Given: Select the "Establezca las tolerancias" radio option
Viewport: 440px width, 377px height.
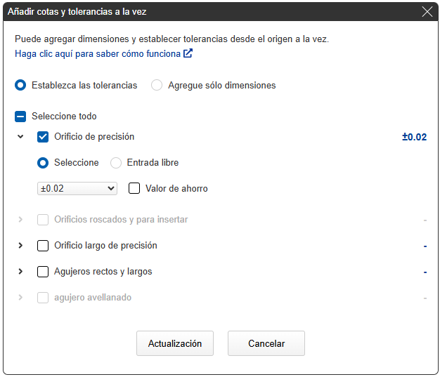Looking at the screenshot, I should pyautogui.click(x=21, y=85).
